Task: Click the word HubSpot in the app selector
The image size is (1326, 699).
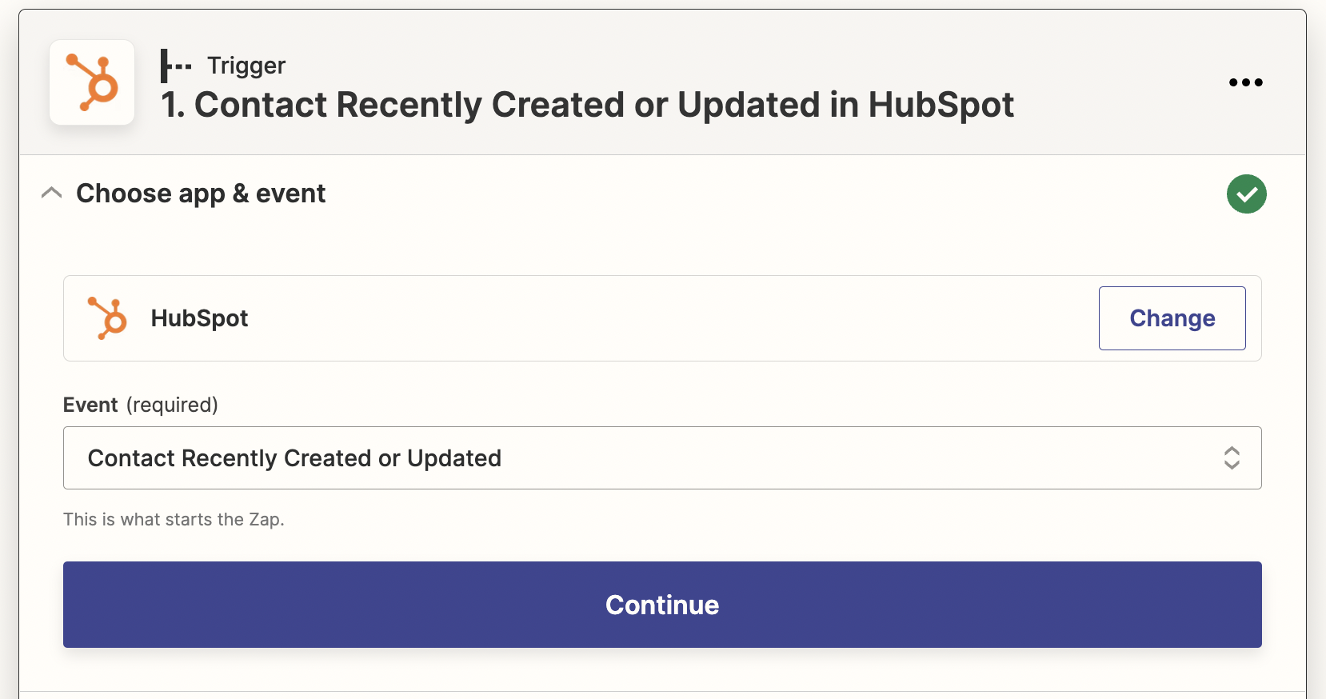Action: click(199, 318)
